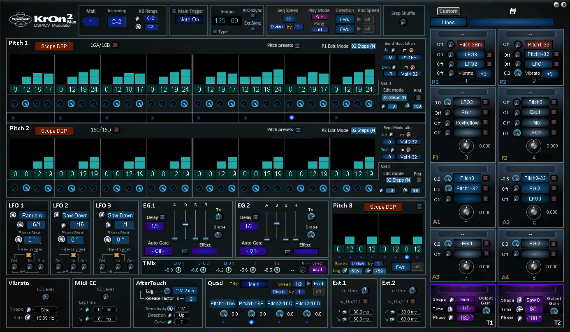Viewport: 570px width, 332px height.
Task: Click the large A2 knob above slot 6
Action: pos(534,212)
